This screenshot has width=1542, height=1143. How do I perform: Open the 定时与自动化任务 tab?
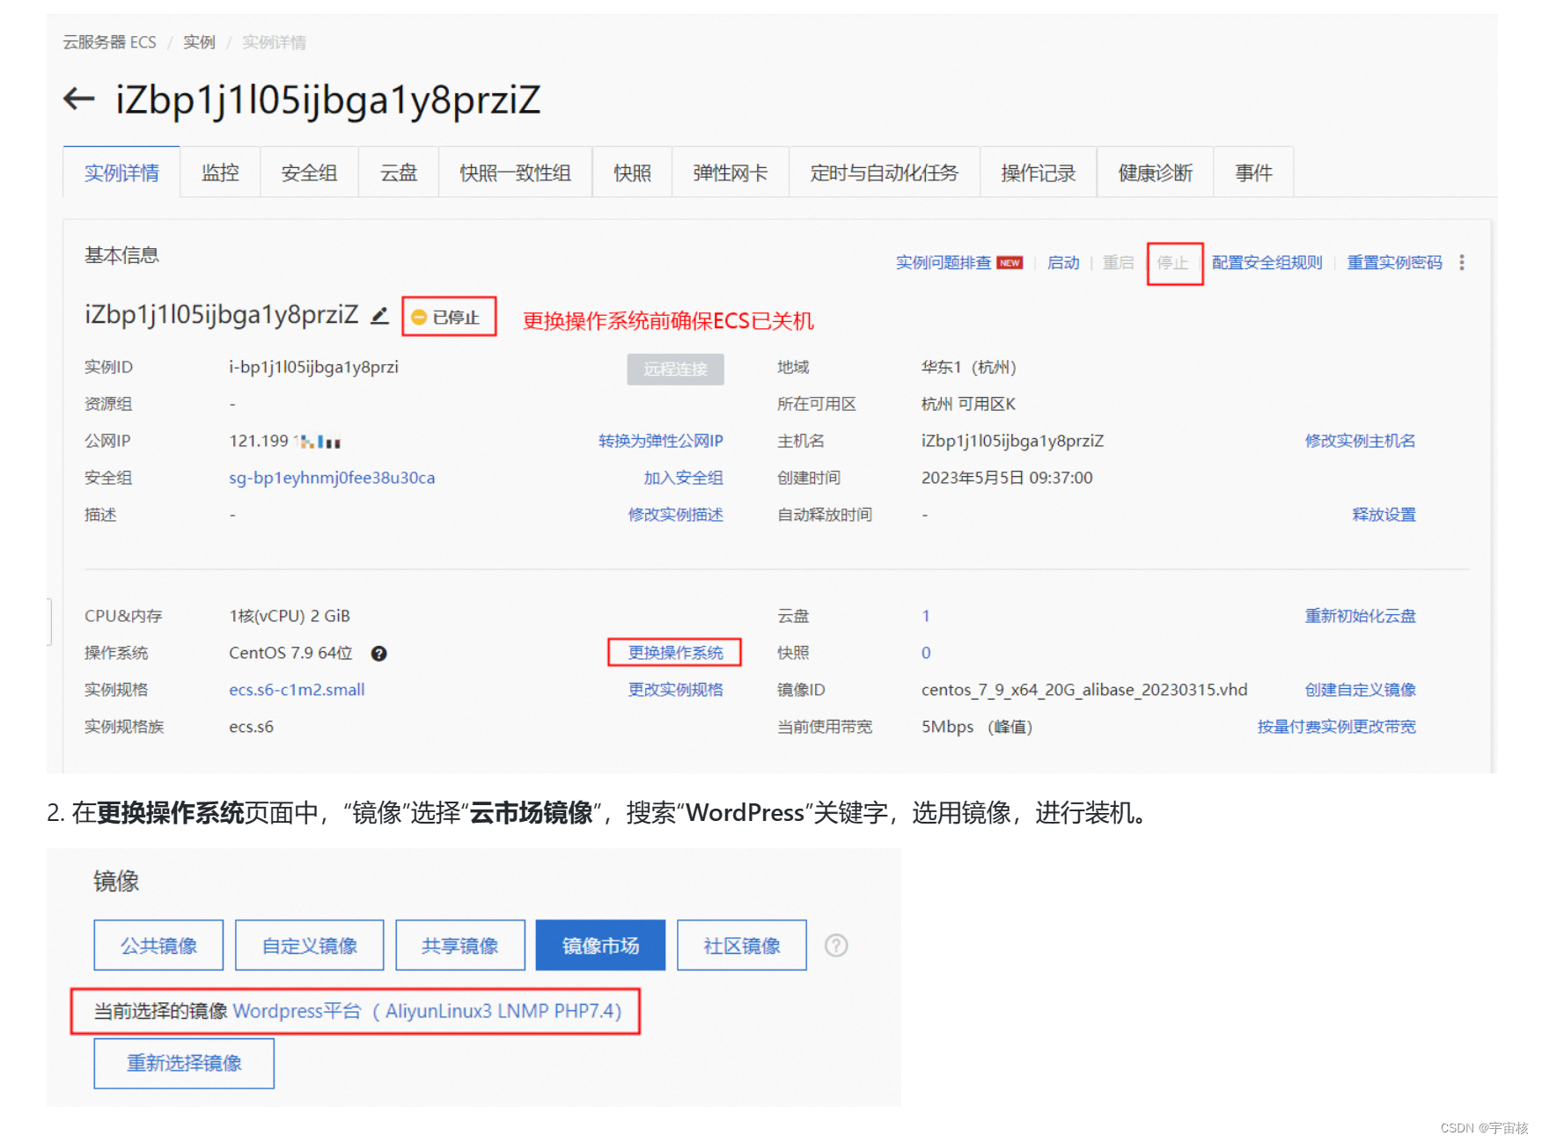click(884, 172)
